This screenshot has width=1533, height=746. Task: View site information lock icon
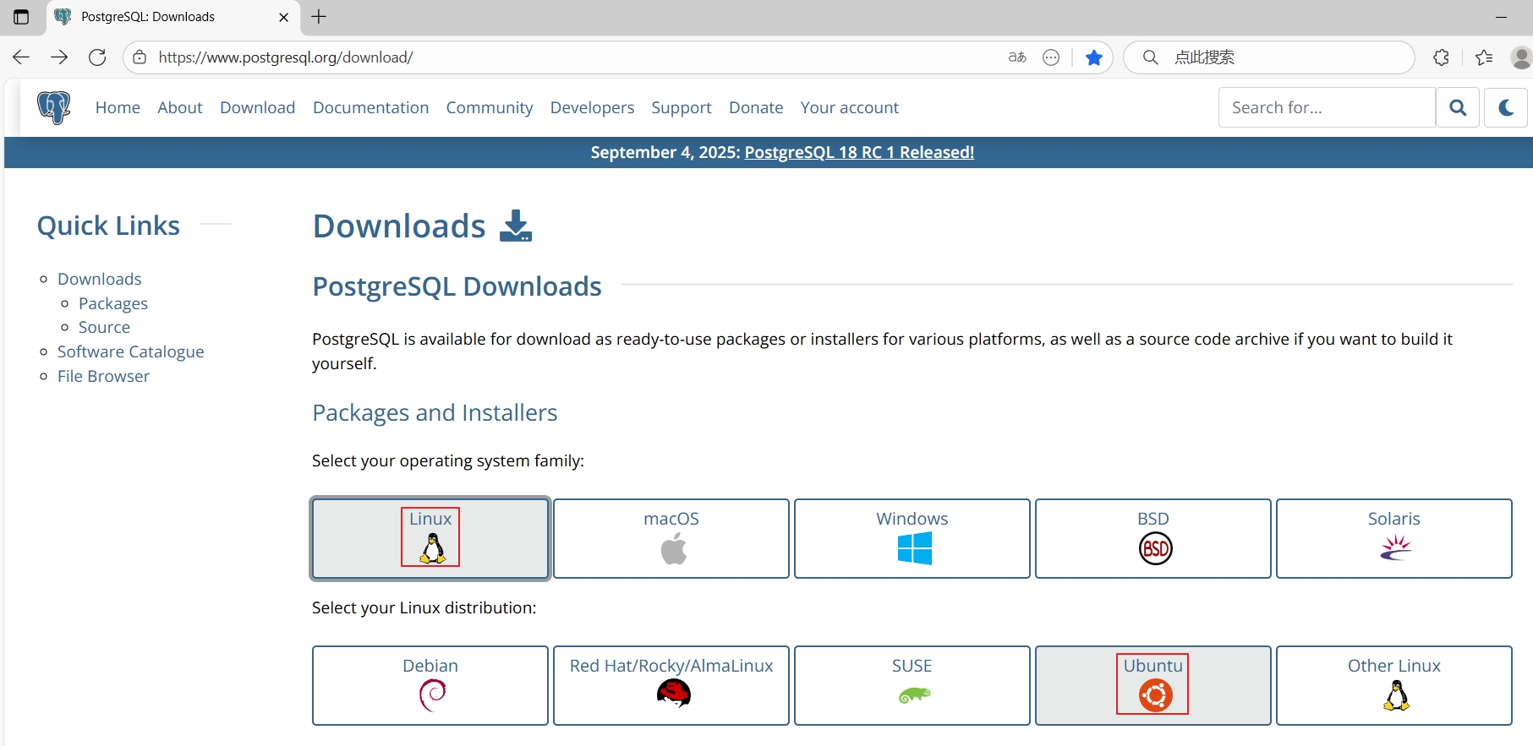(140, 57)
